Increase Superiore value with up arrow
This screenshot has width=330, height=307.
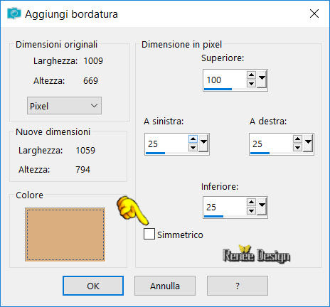[251, 75]
